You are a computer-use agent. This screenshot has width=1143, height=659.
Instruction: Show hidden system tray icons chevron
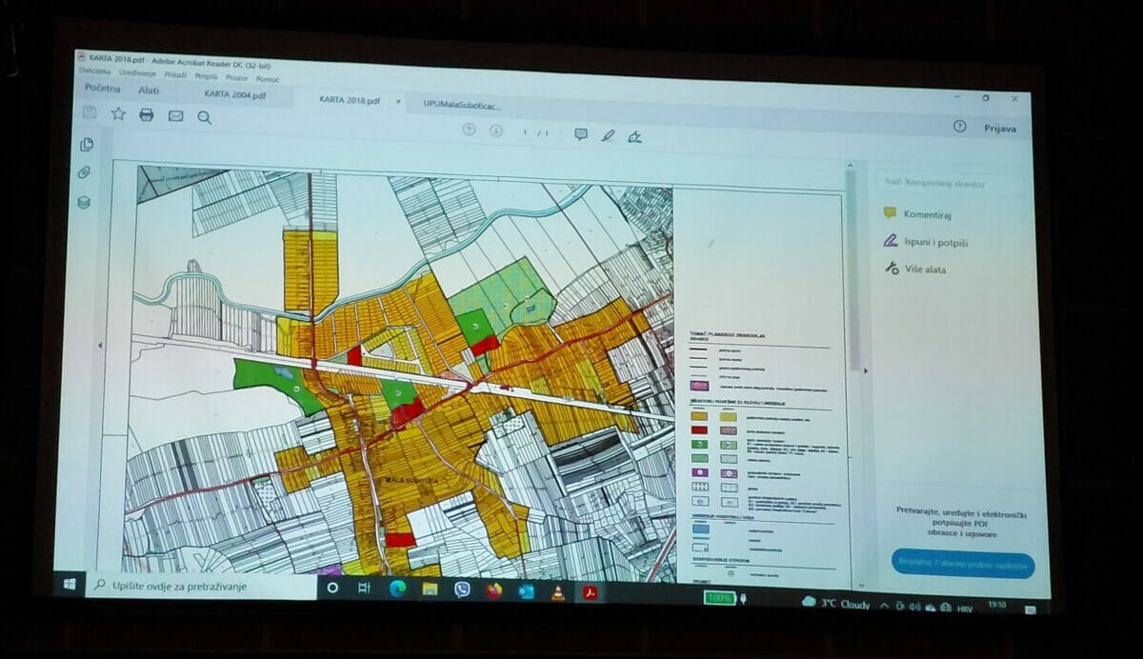point(884,605)
